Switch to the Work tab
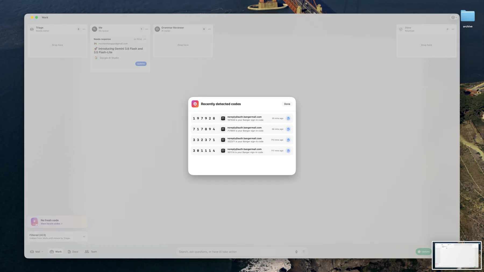Image resolution: width=484 pixels, height=272 pixels. point(56,252)
